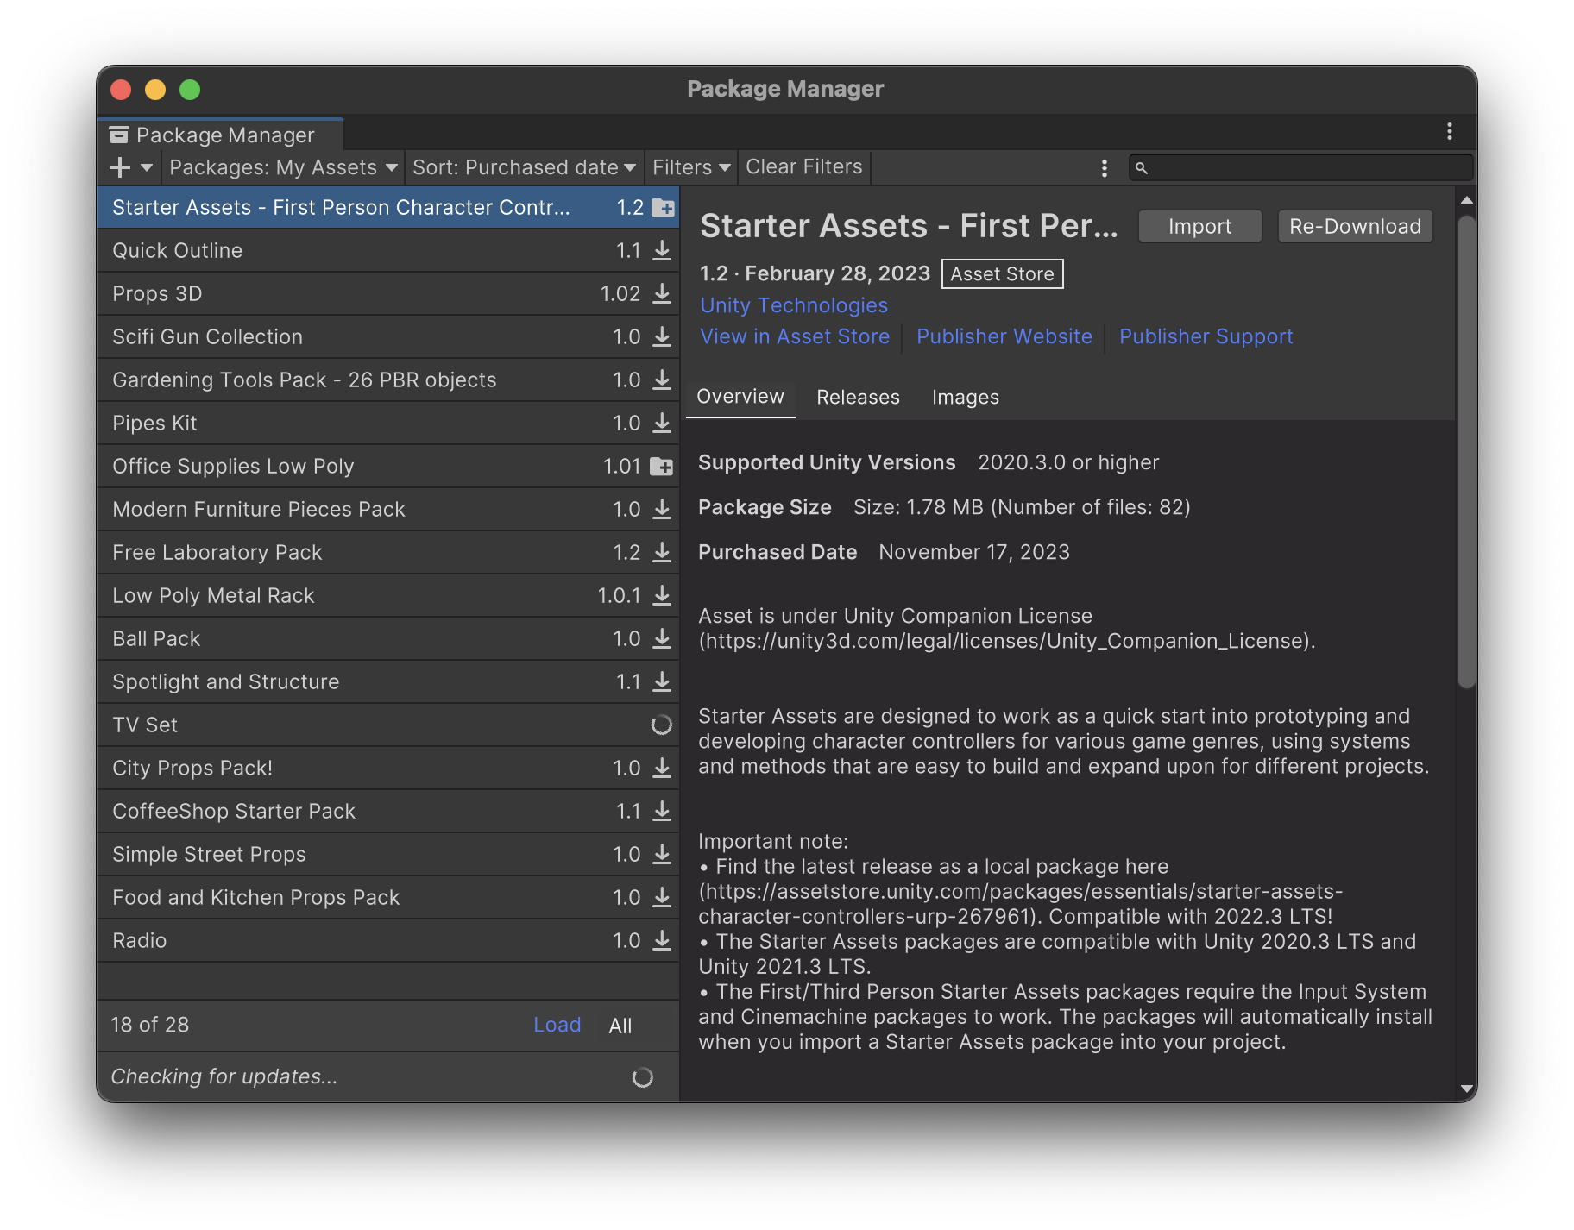This screenshot has height=1230, width=1574.
Task: Click the Asset Store tag label
Action: [x=1003, y=274]
